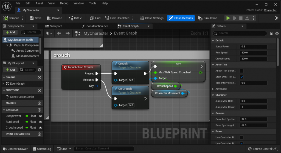The image size is (281, 153).
Task: Open Find in blueprint
Action: (95, 18)
